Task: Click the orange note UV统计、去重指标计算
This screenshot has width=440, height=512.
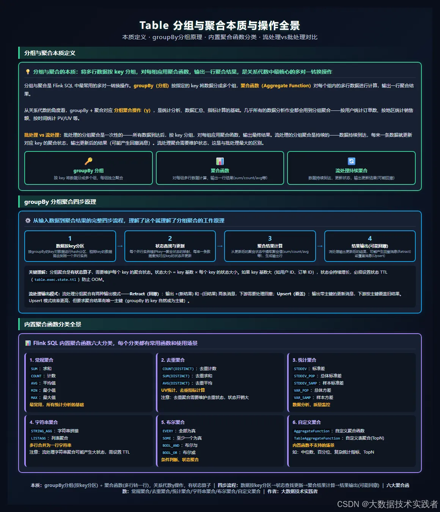Action: [x=183, y=390]
